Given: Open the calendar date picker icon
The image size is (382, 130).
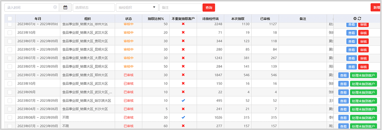Looking at the screenshot, I should pos(65,8).
